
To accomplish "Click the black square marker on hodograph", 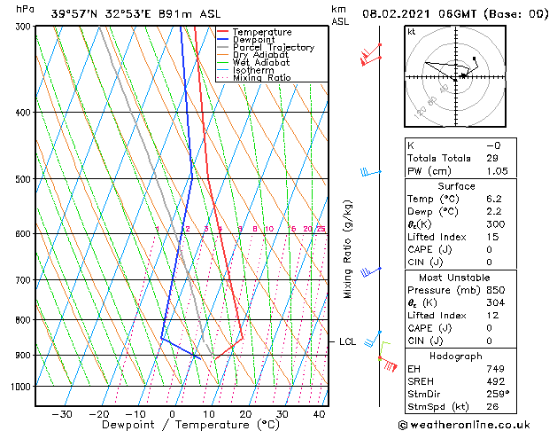I will (474, 59).
